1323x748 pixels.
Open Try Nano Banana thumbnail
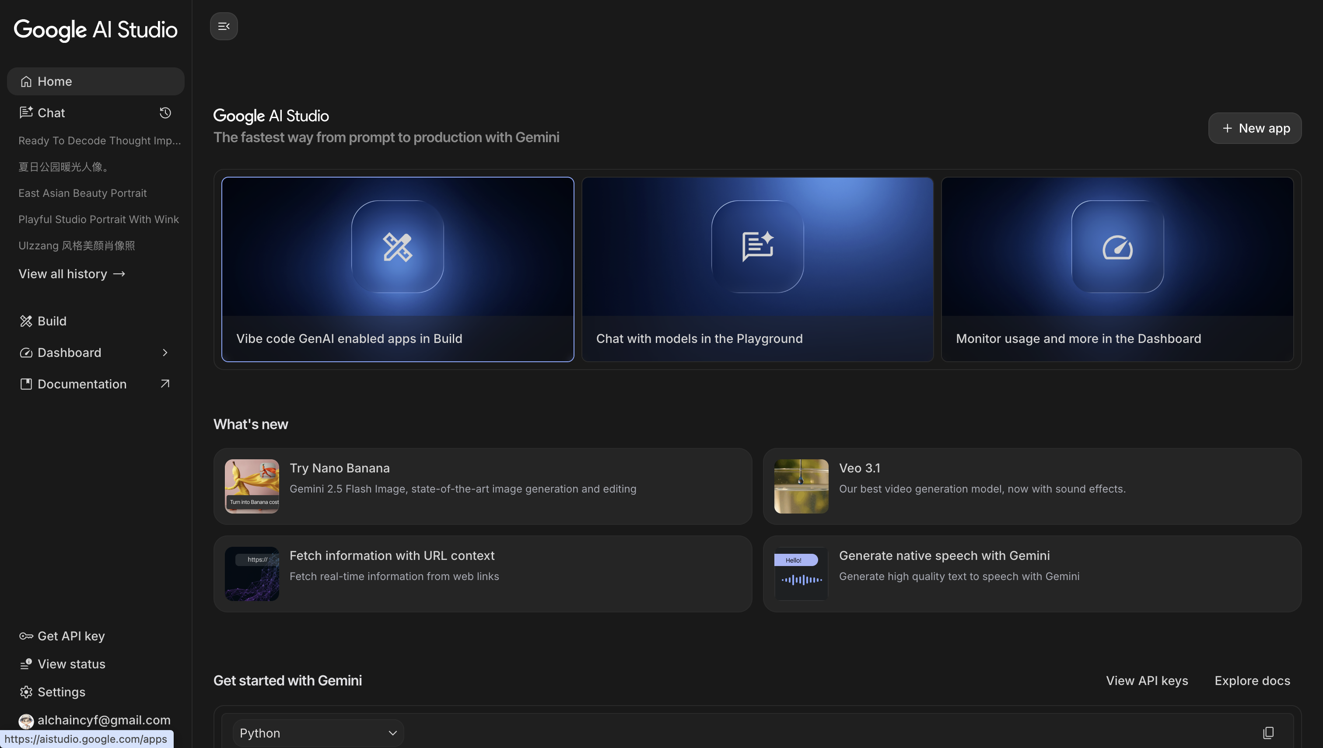tap(252, 486)
